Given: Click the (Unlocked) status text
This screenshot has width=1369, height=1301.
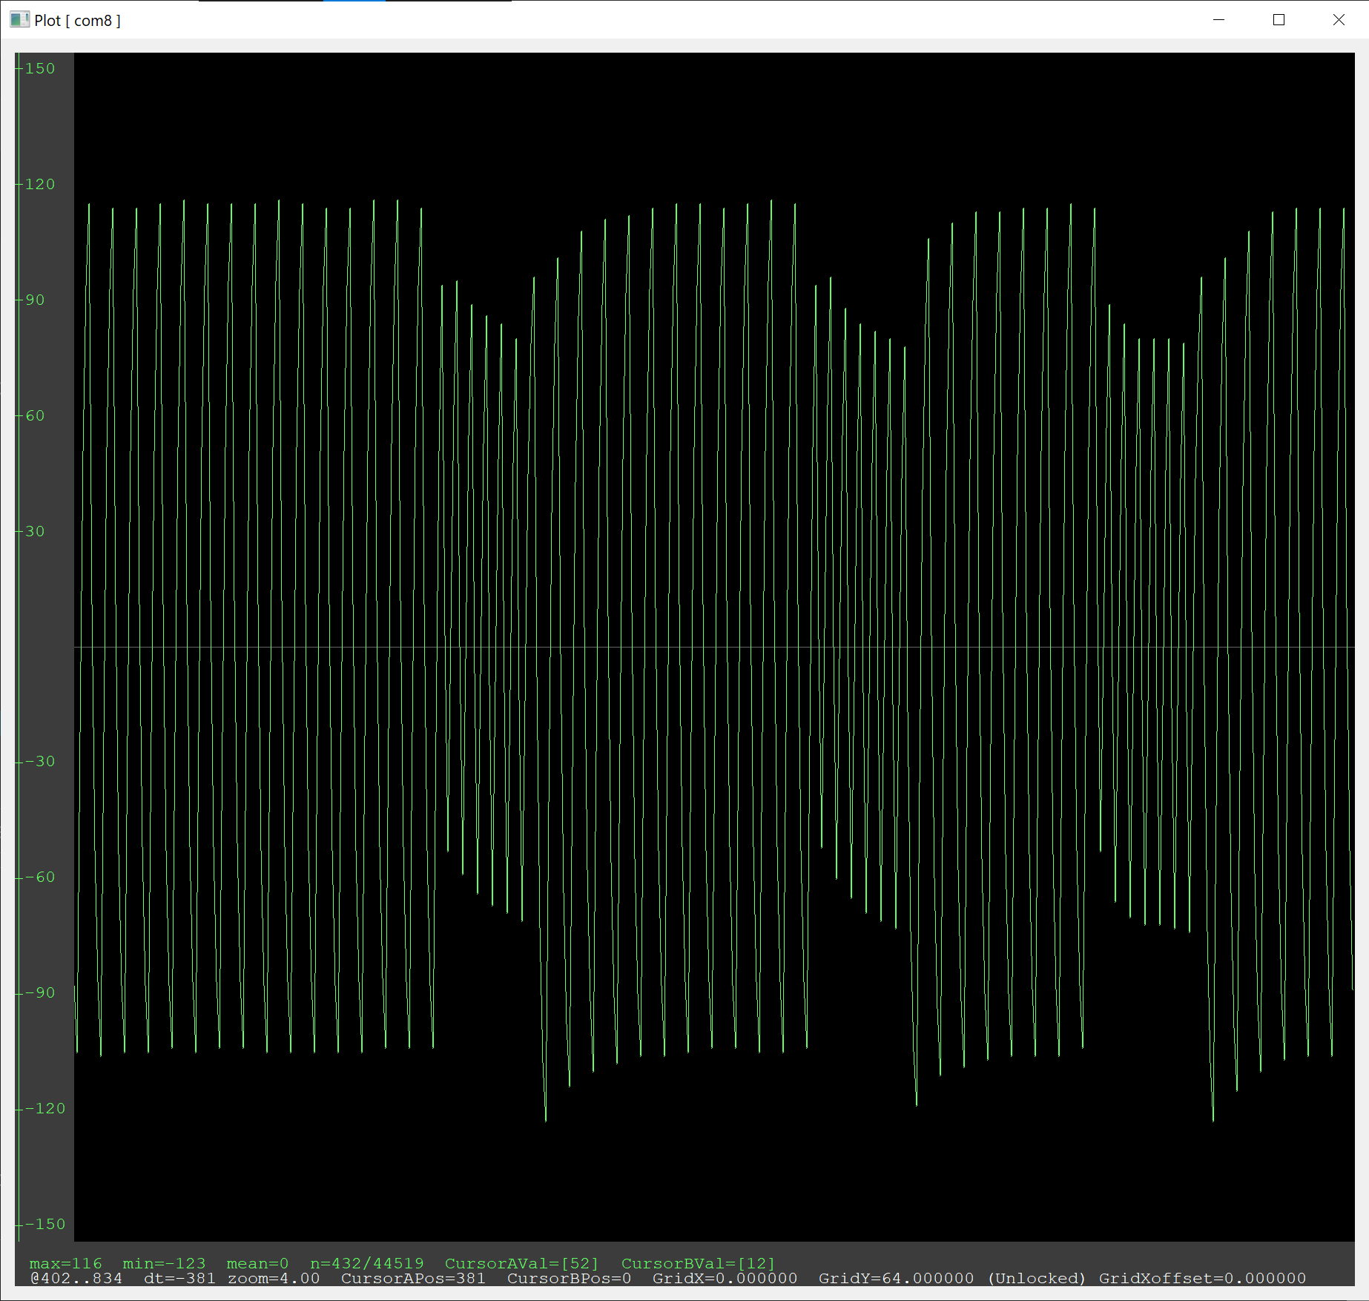Looking at the screenshot, I should [1037, 1279].
